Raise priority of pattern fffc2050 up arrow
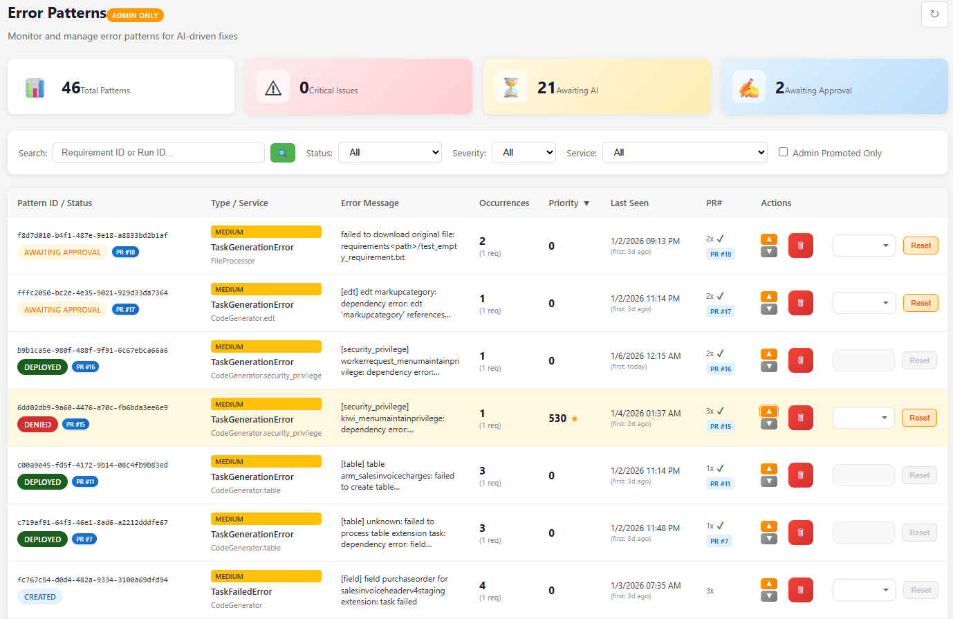 [769, 297]
